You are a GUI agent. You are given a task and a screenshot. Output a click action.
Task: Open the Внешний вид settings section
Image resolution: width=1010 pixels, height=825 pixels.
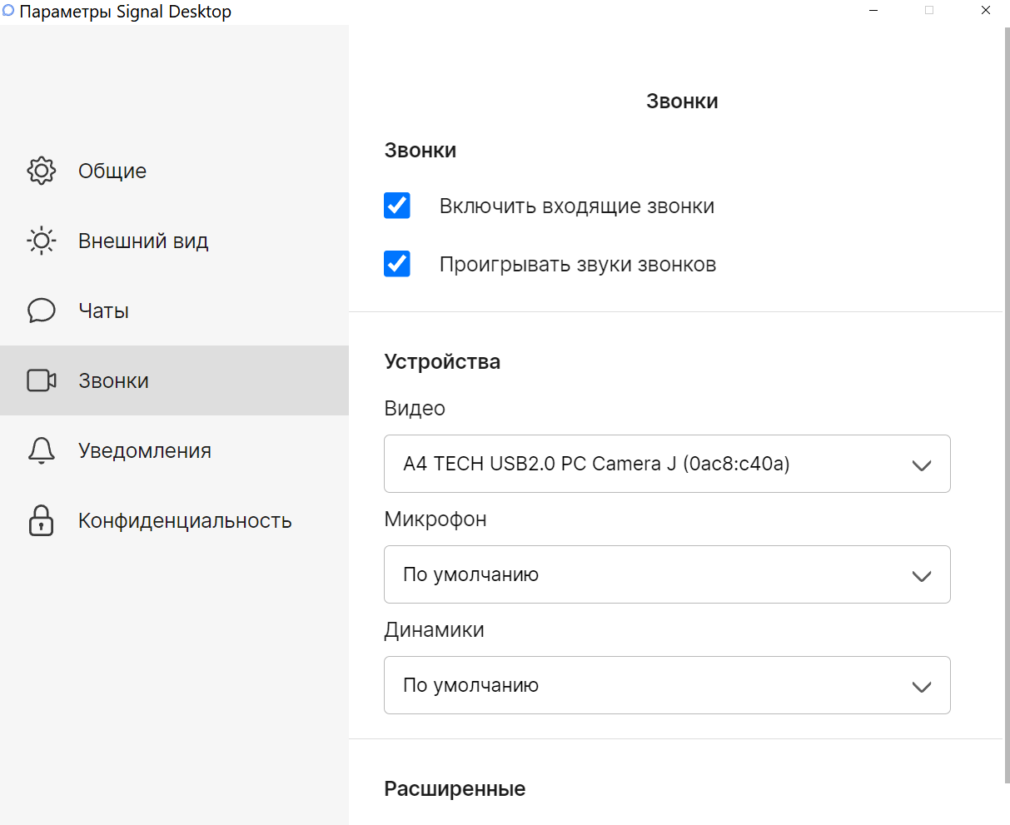[174, 241]
